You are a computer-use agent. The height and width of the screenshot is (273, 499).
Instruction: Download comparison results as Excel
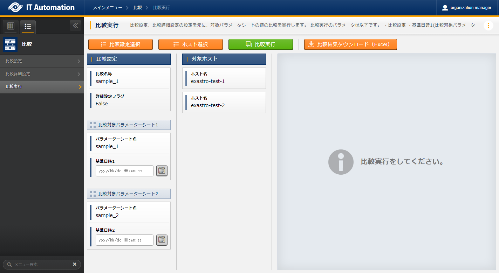pos(350,44)
